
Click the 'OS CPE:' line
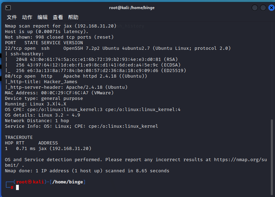[93, 110]
